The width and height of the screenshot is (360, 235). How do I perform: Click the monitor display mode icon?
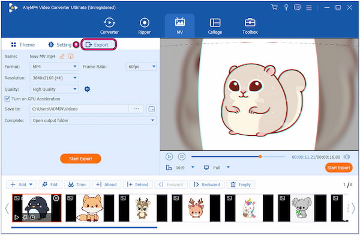click(206, 168)
